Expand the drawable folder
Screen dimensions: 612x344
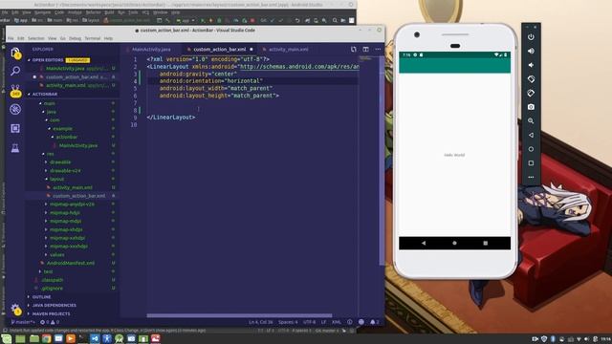click(60, 162)
